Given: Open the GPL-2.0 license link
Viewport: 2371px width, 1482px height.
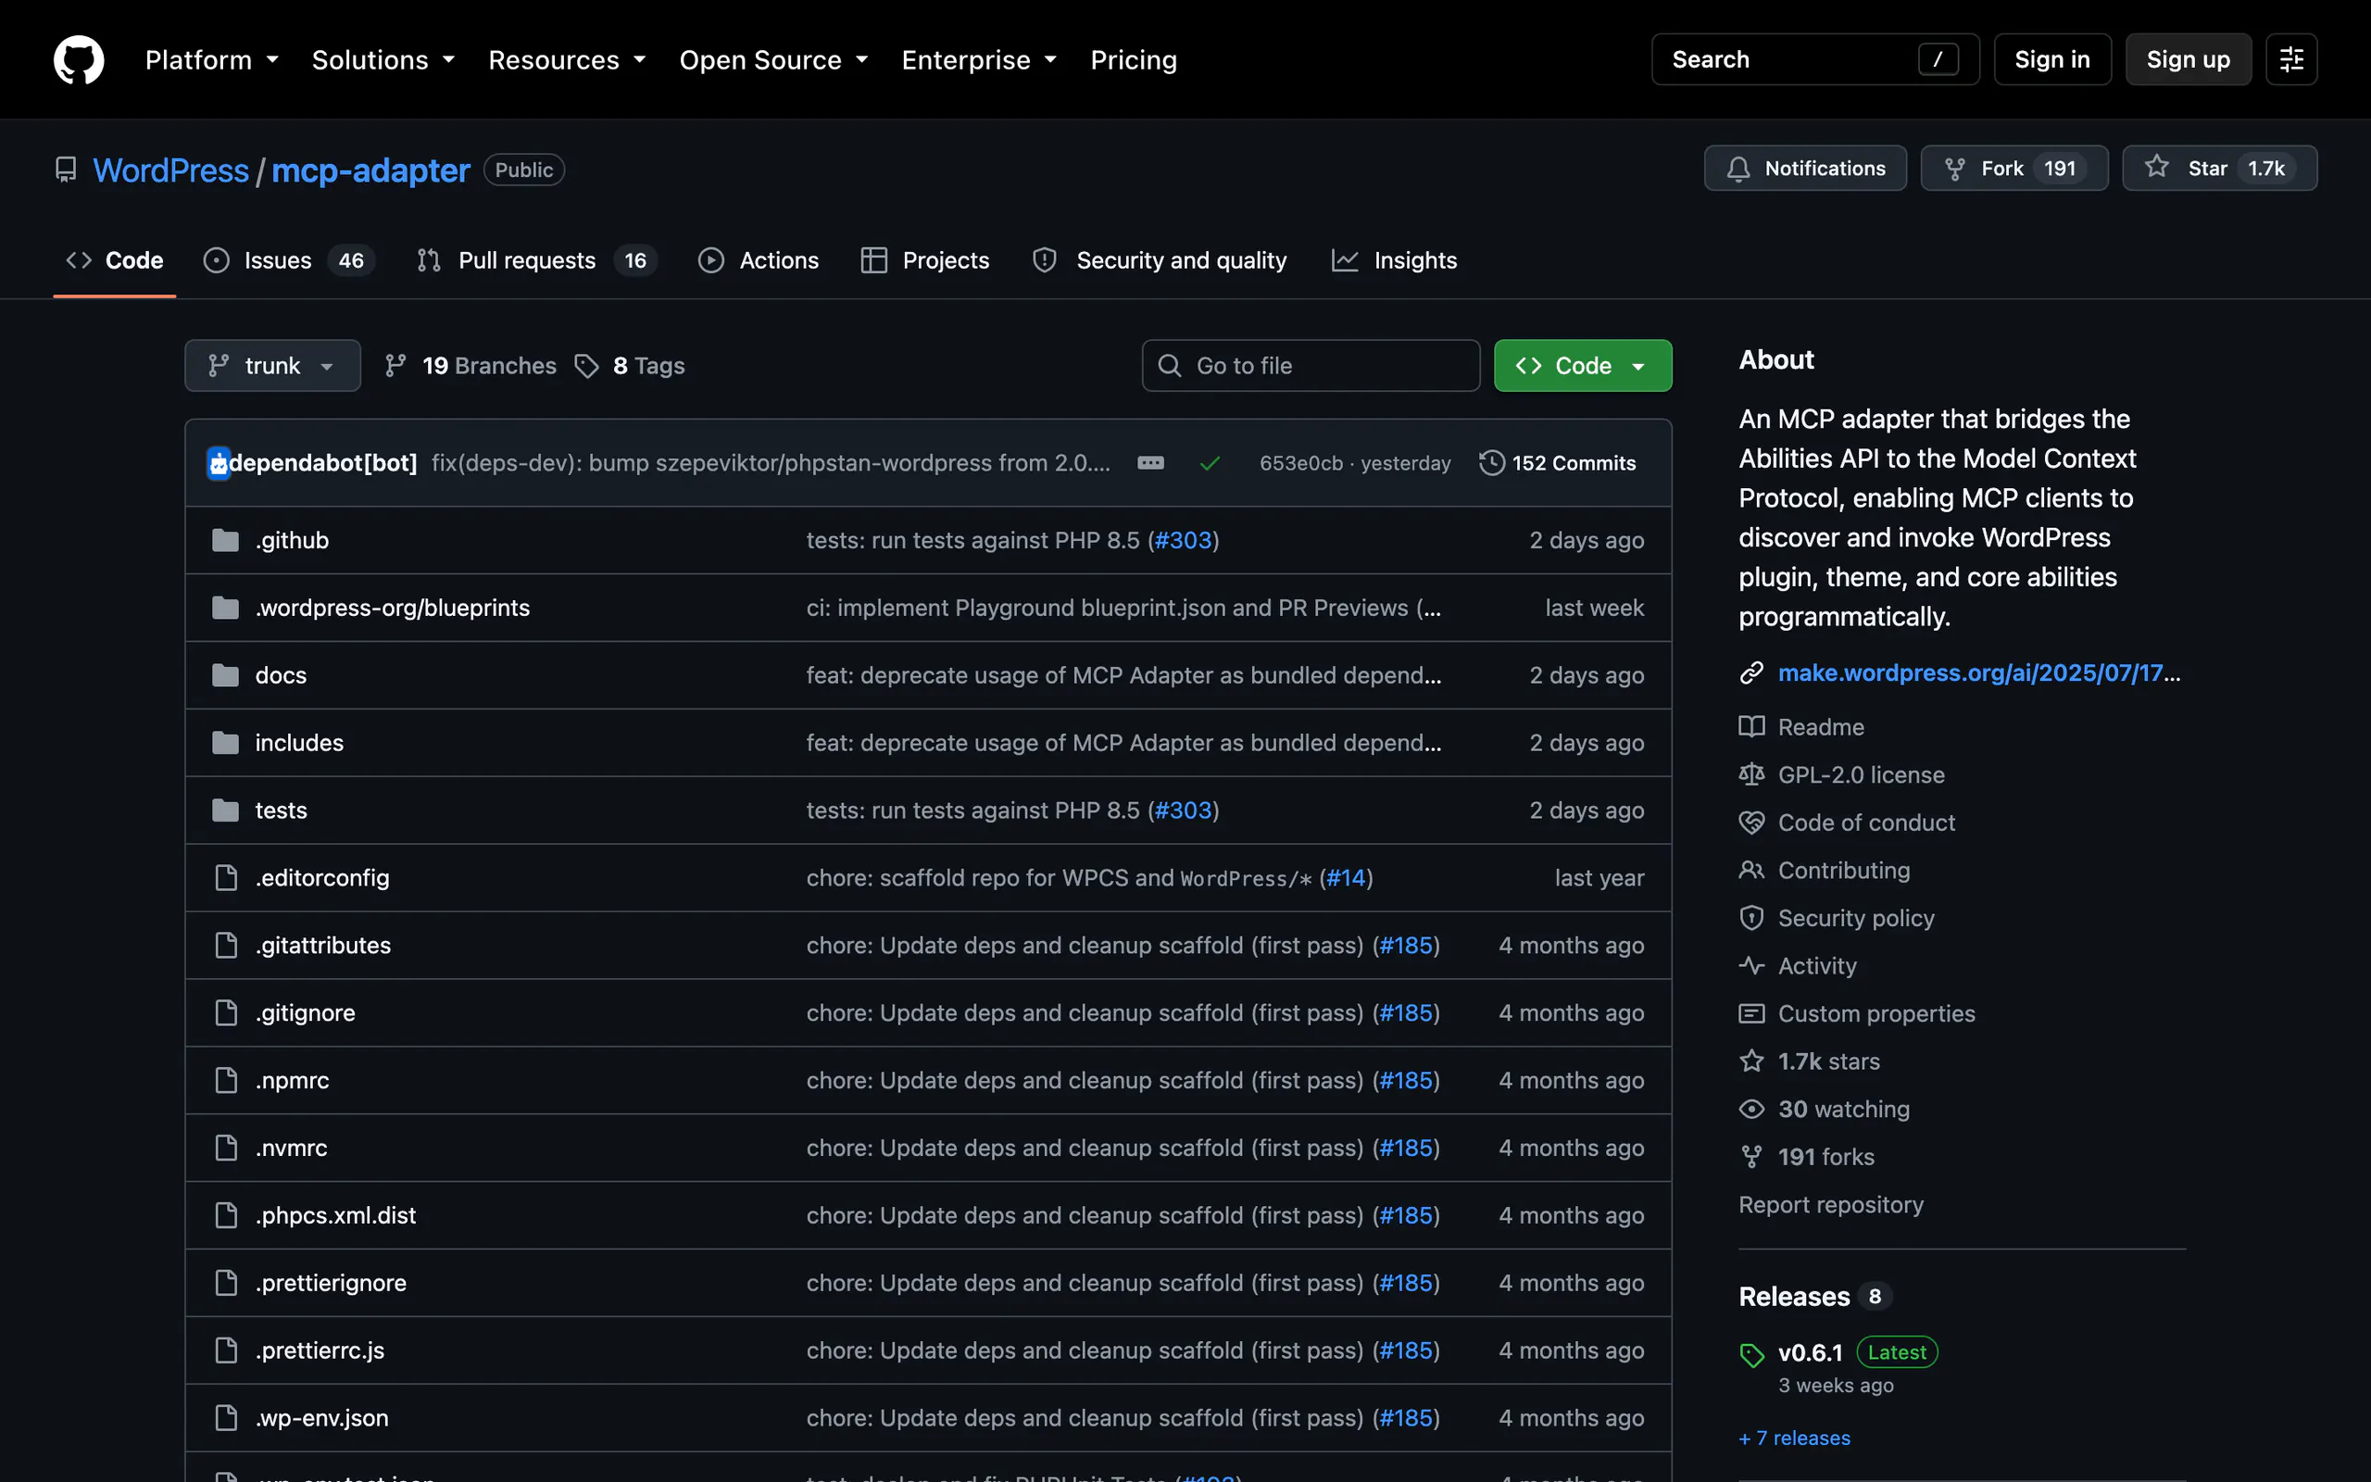Looking at the screenshot, I should coord(1861,775).
